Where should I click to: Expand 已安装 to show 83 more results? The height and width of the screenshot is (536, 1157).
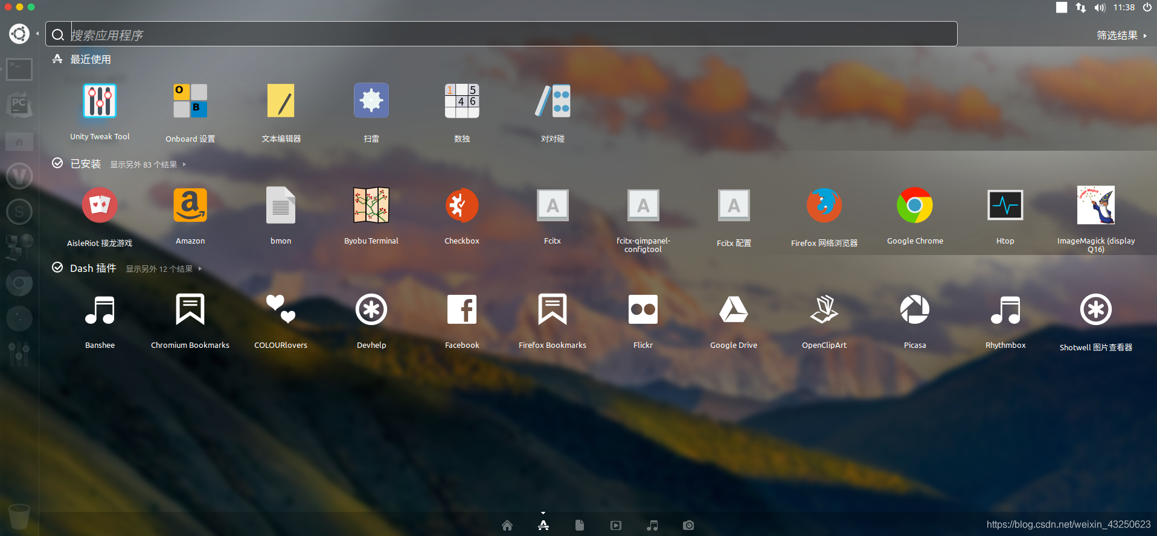148,165
